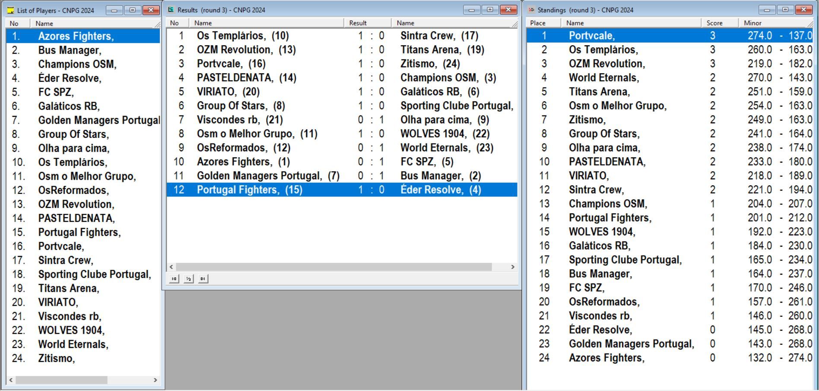Close the List of Players window
819x391 pixels.
tap(151, 10)
